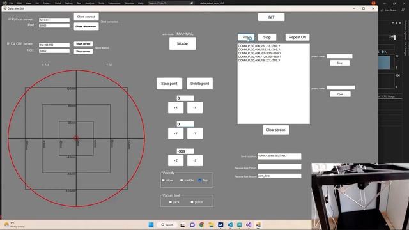Viewport: 409px width, 230px height.
Task: Increase Y with the +Y button
Action: click(x=176, y=134)
